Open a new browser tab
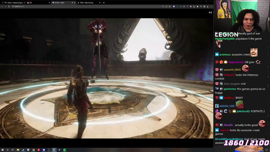This screenshot has height=152, width=270. (x=104, y=3)
